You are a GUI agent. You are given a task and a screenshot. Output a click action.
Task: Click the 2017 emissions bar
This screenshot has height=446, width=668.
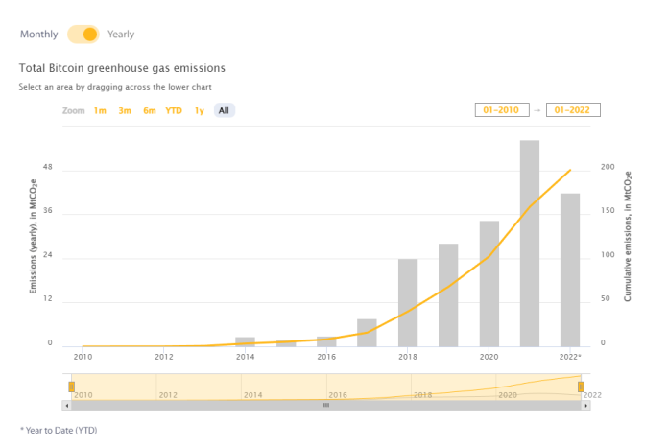pos(367,333)
